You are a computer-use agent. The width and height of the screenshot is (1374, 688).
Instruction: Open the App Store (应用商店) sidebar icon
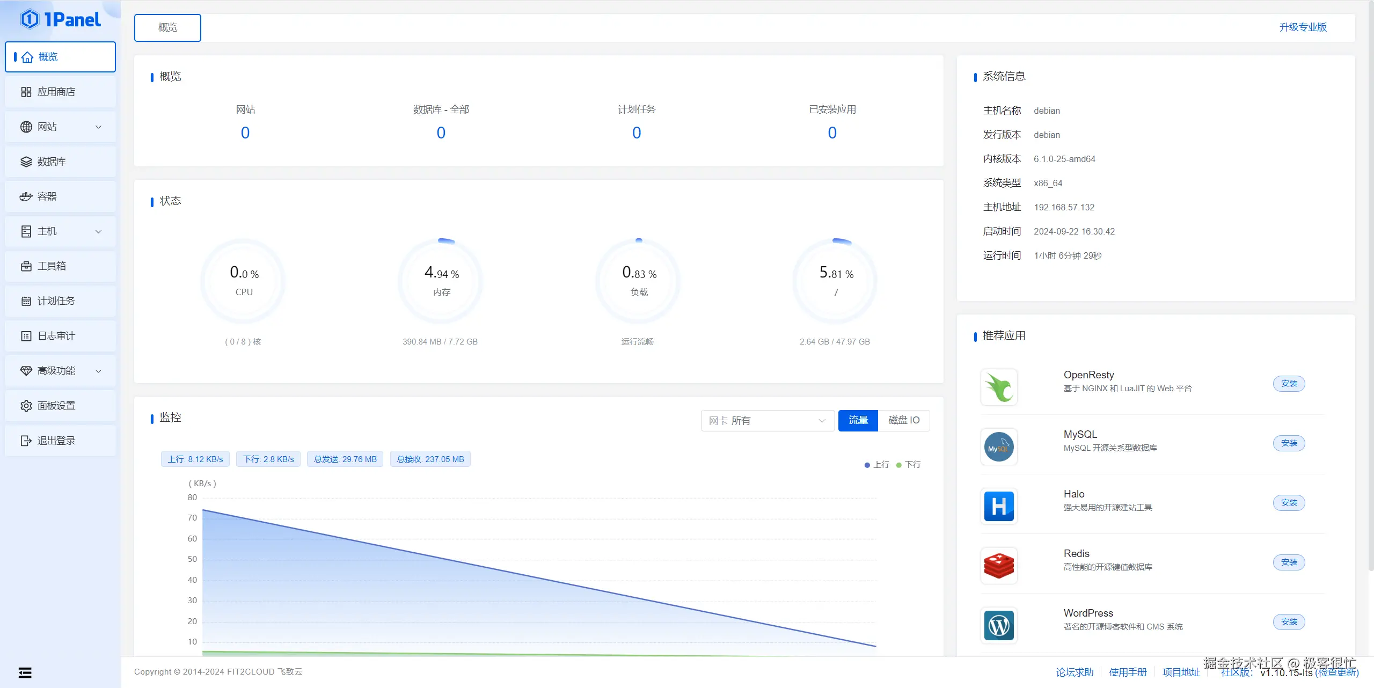[26, 92]
